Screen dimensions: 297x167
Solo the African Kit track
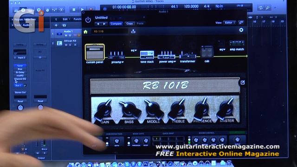70,45
